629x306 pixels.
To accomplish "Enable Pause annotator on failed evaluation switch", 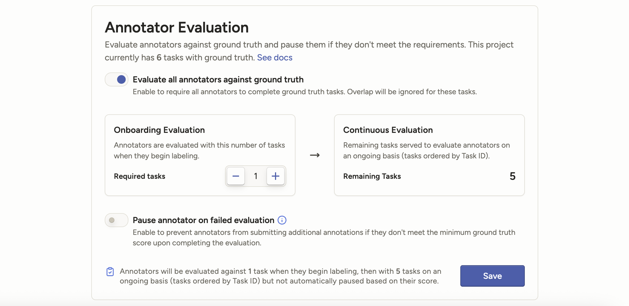I will click(117, 220).
